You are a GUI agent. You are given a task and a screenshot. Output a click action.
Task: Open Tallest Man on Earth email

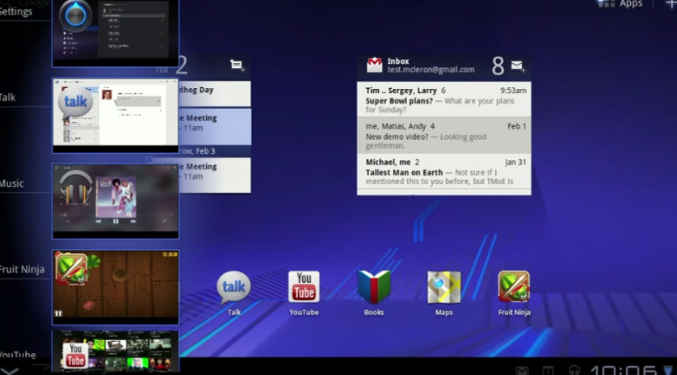444,171
